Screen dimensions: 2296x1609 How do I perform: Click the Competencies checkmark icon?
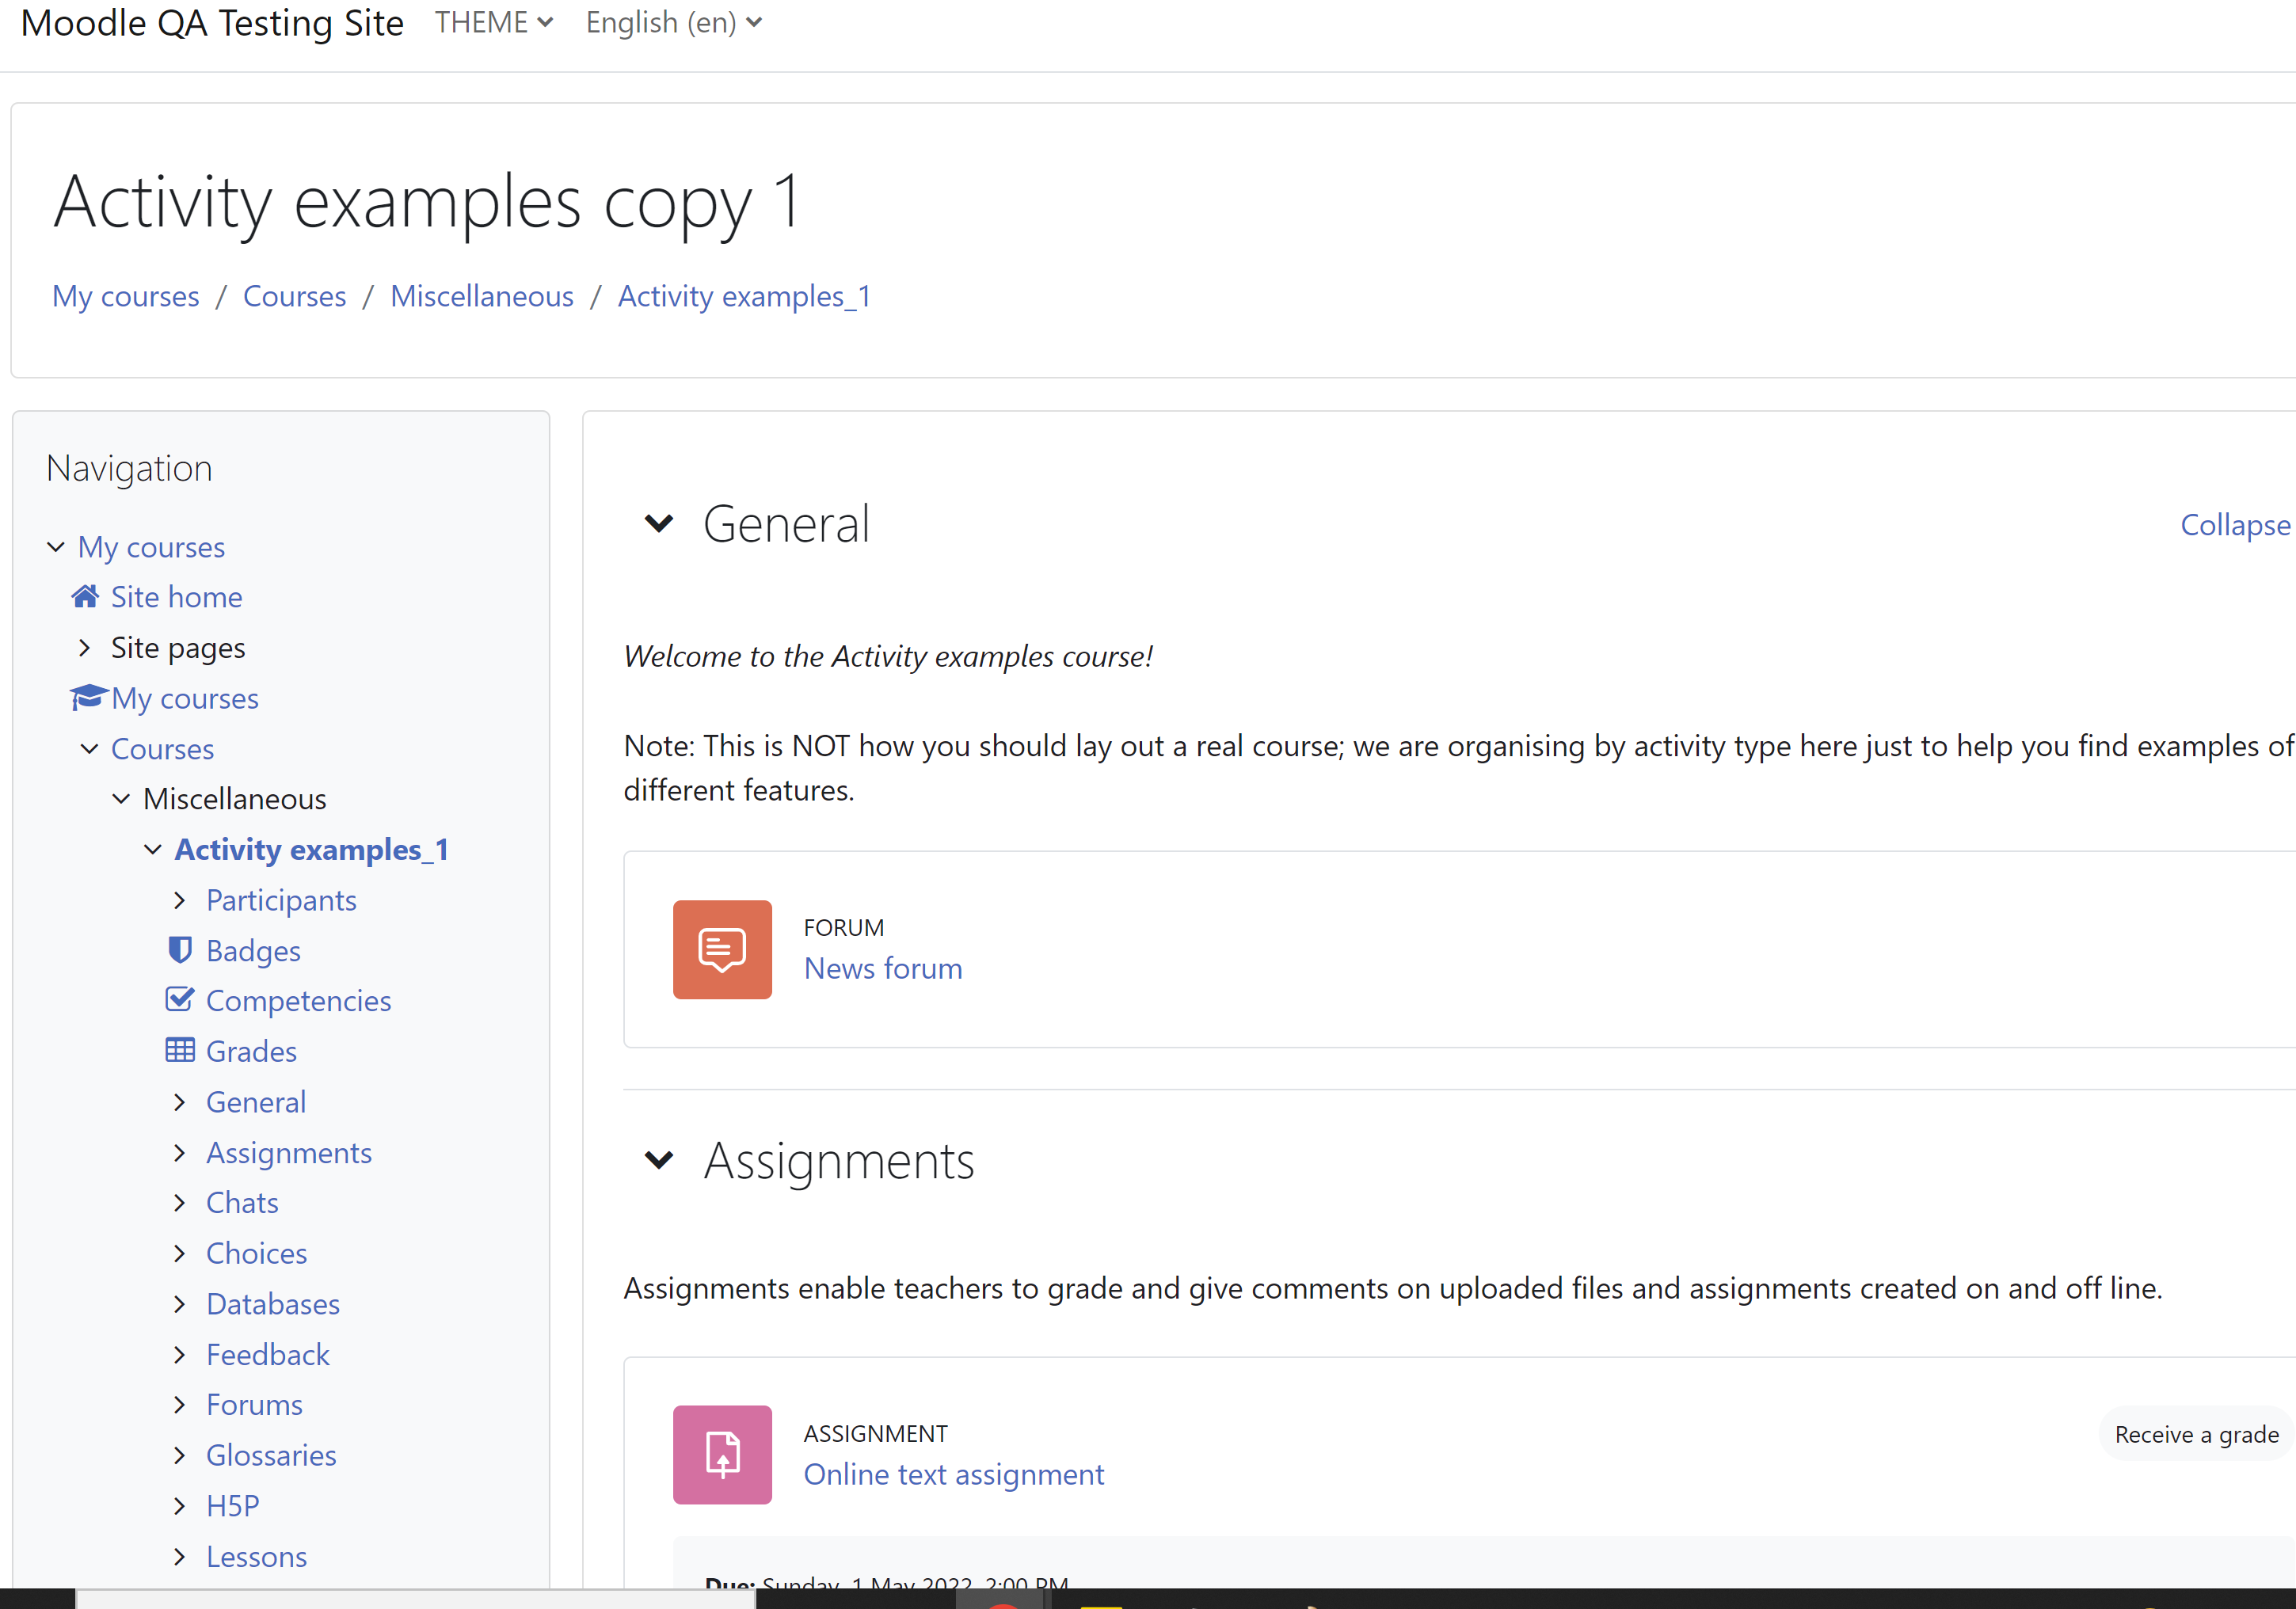click(180, 999)
